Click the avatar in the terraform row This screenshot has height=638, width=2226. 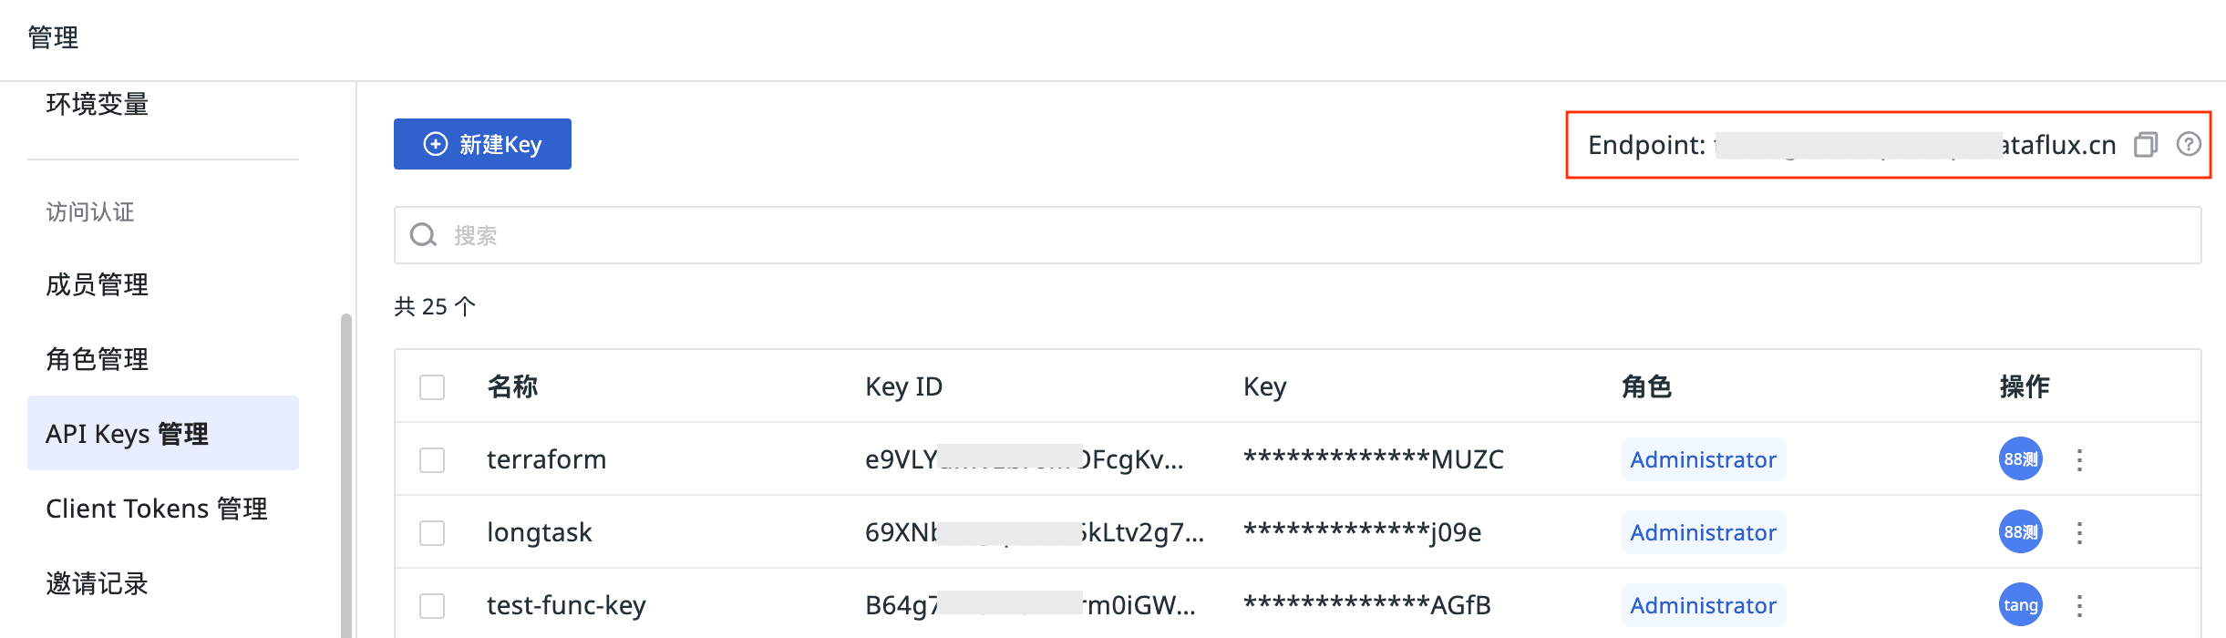2020,459
